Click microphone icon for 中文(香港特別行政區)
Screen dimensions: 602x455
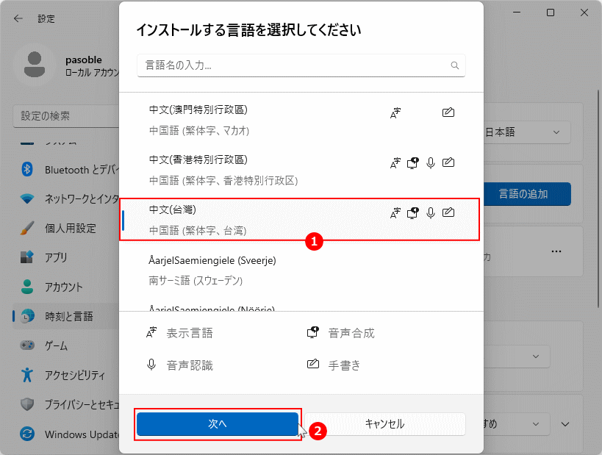click(431, 162)
